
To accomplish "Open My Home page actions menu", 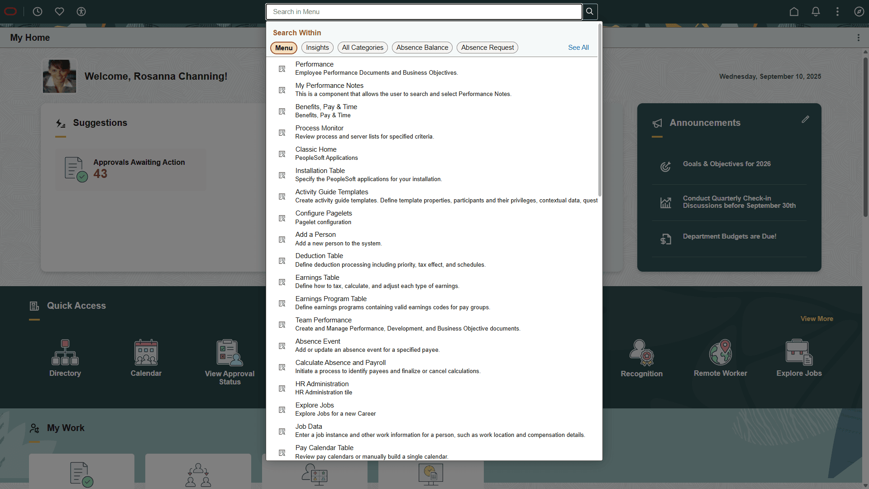I will click(858, 38).
